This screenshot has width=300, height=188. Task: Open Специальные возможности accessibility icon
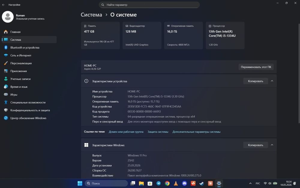6,102
